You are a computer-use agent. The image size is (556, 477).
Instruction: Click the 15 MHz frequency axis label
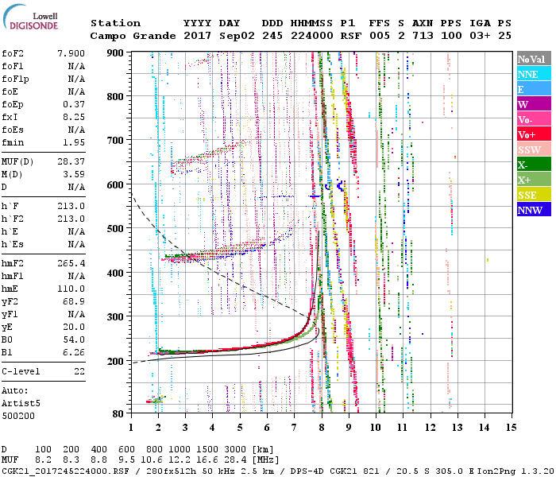point(512,428)
